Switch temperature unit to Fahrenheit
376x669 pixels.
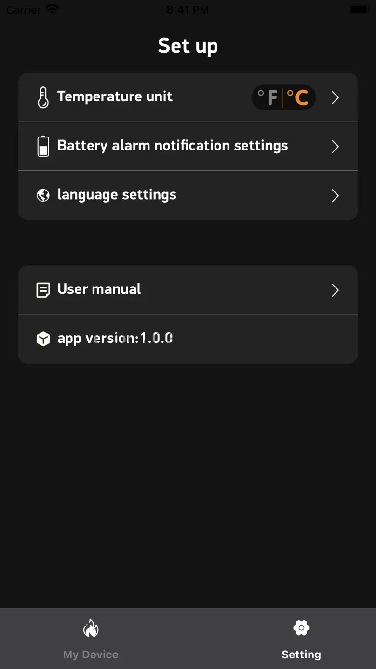tap(268, 97)
